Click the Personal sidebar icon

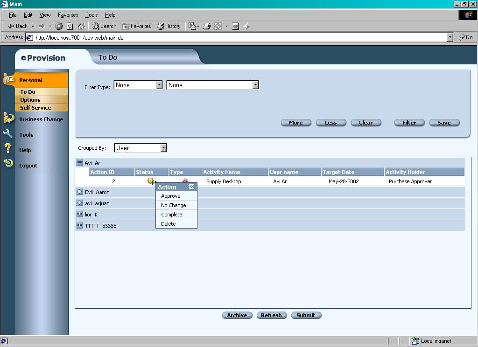pos(8,79)
